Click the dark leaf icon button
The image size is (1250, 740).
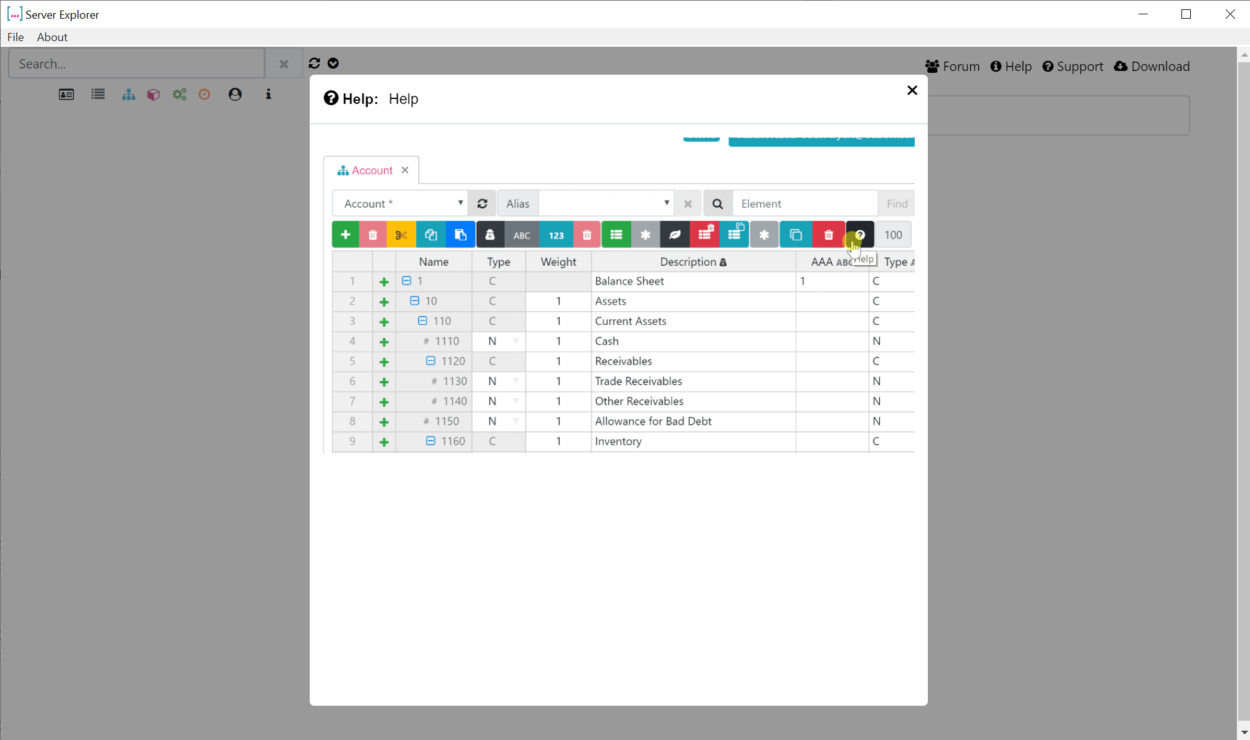point(674,235)
